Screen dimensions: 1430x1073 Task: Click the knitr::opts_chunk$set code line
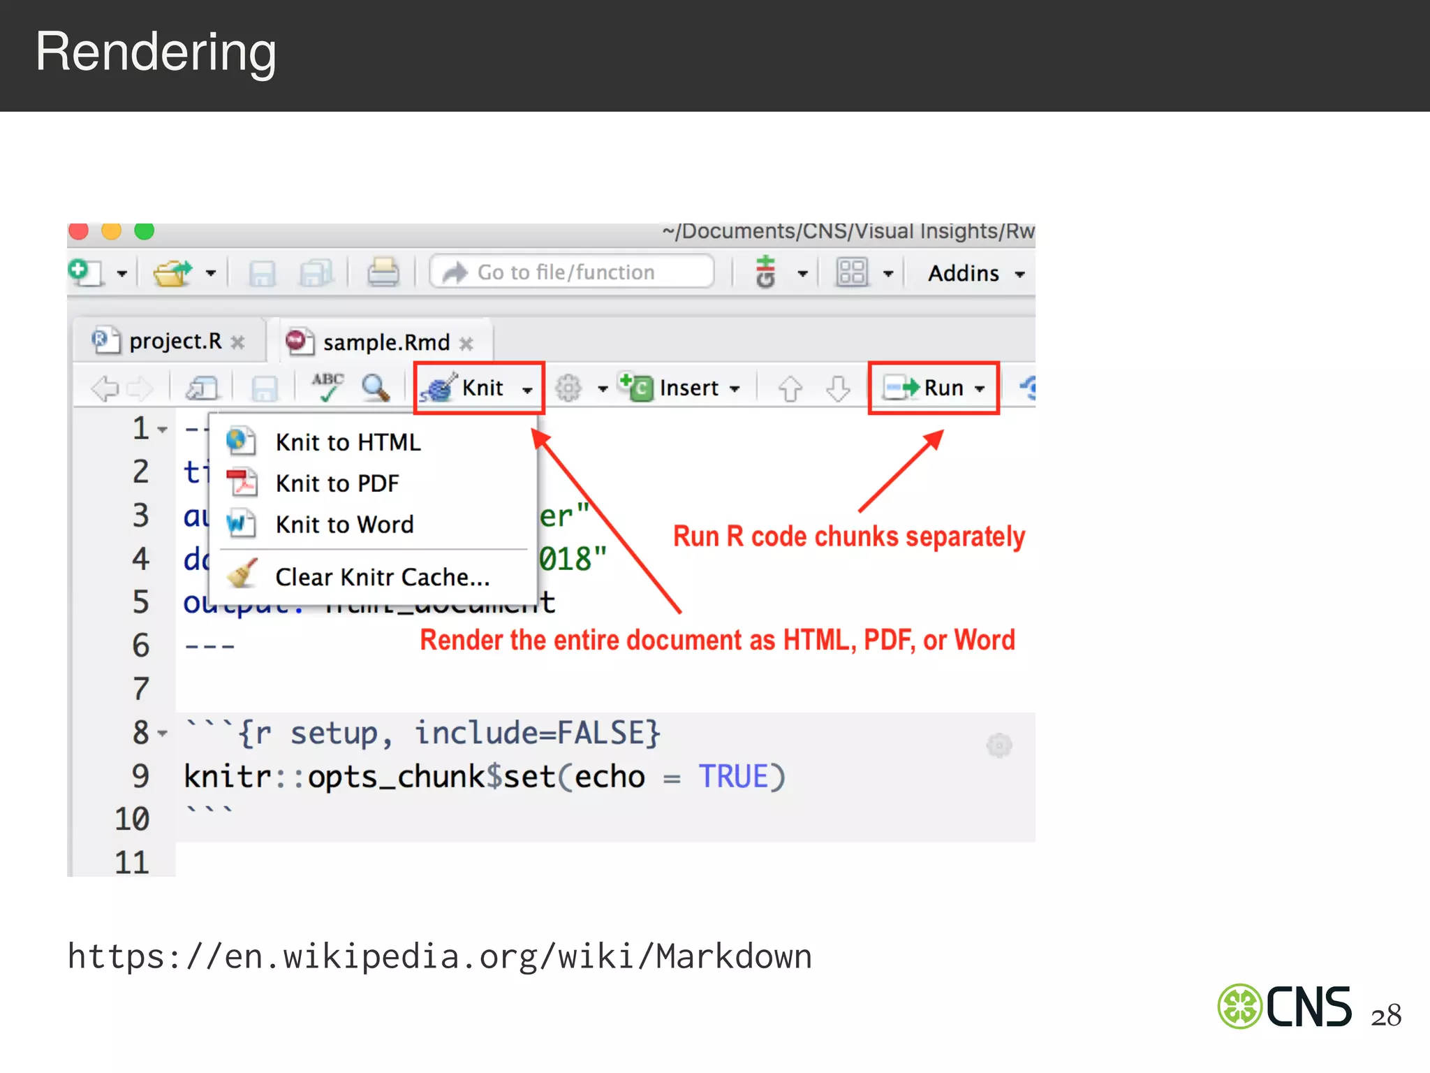[485, 777]
